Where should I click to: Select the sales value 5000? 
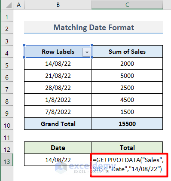click(127, 76)
